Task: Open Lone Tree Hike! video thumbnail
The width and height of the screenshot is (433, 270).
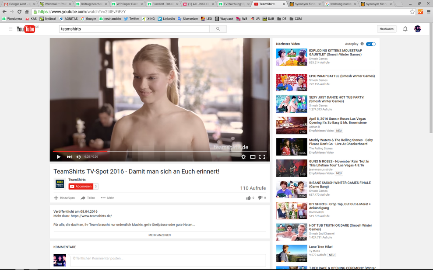Action: tap(292, 253)
